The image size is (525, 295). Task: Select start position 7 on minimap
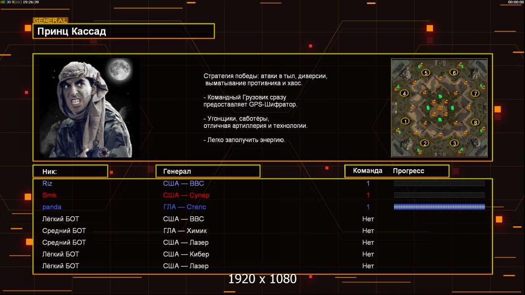point(475,93)
